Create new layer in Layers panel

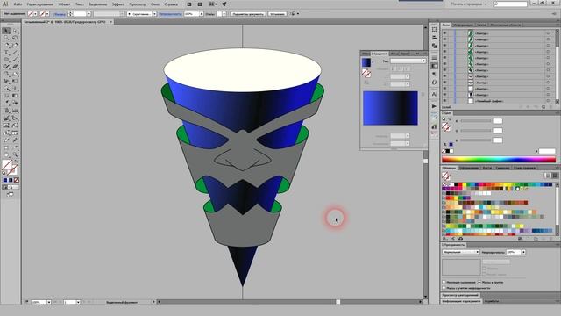[x=543, y=107]
